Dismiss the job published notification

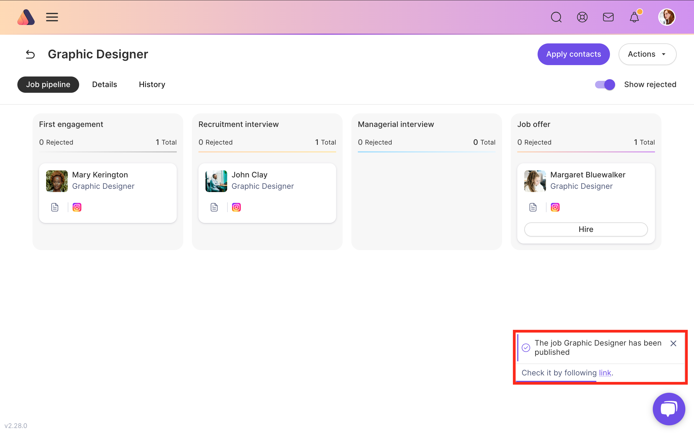pyautogui.click(x=673, y=343)
